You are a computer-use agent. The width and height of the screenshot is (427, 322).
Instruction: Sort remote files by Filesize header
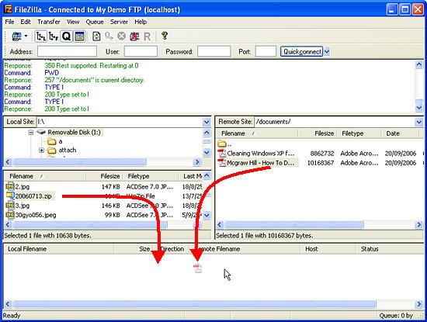coord(318,133)
